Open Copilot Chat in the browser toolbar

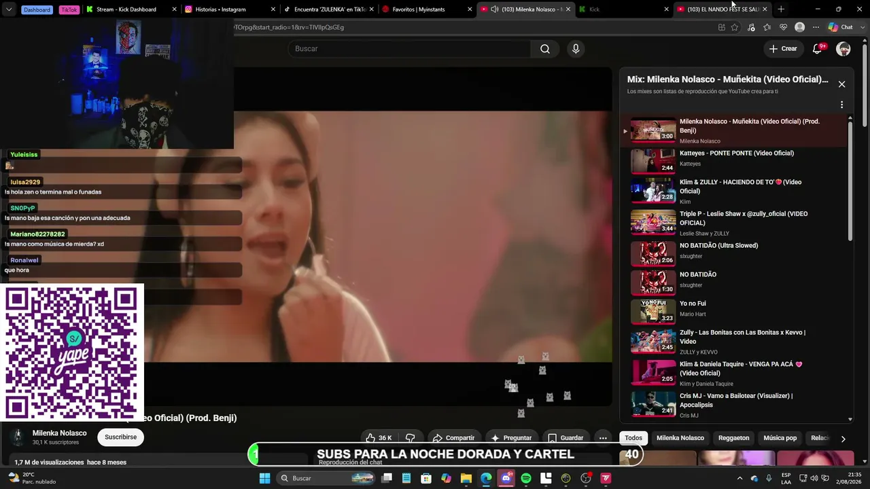coord(841,27)
